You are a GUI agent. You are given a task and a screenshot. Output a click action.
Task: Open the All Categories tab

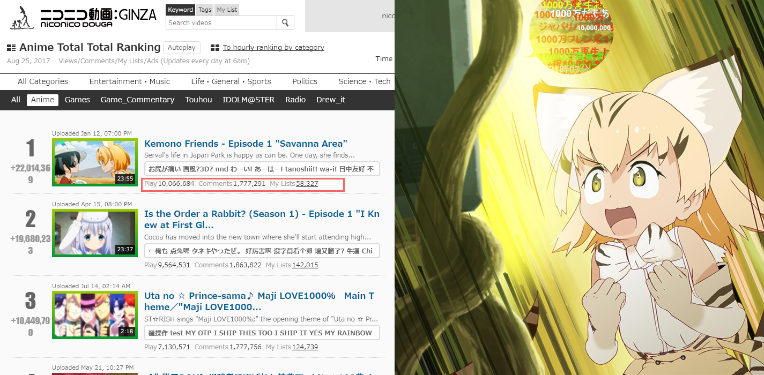point(43,81)
